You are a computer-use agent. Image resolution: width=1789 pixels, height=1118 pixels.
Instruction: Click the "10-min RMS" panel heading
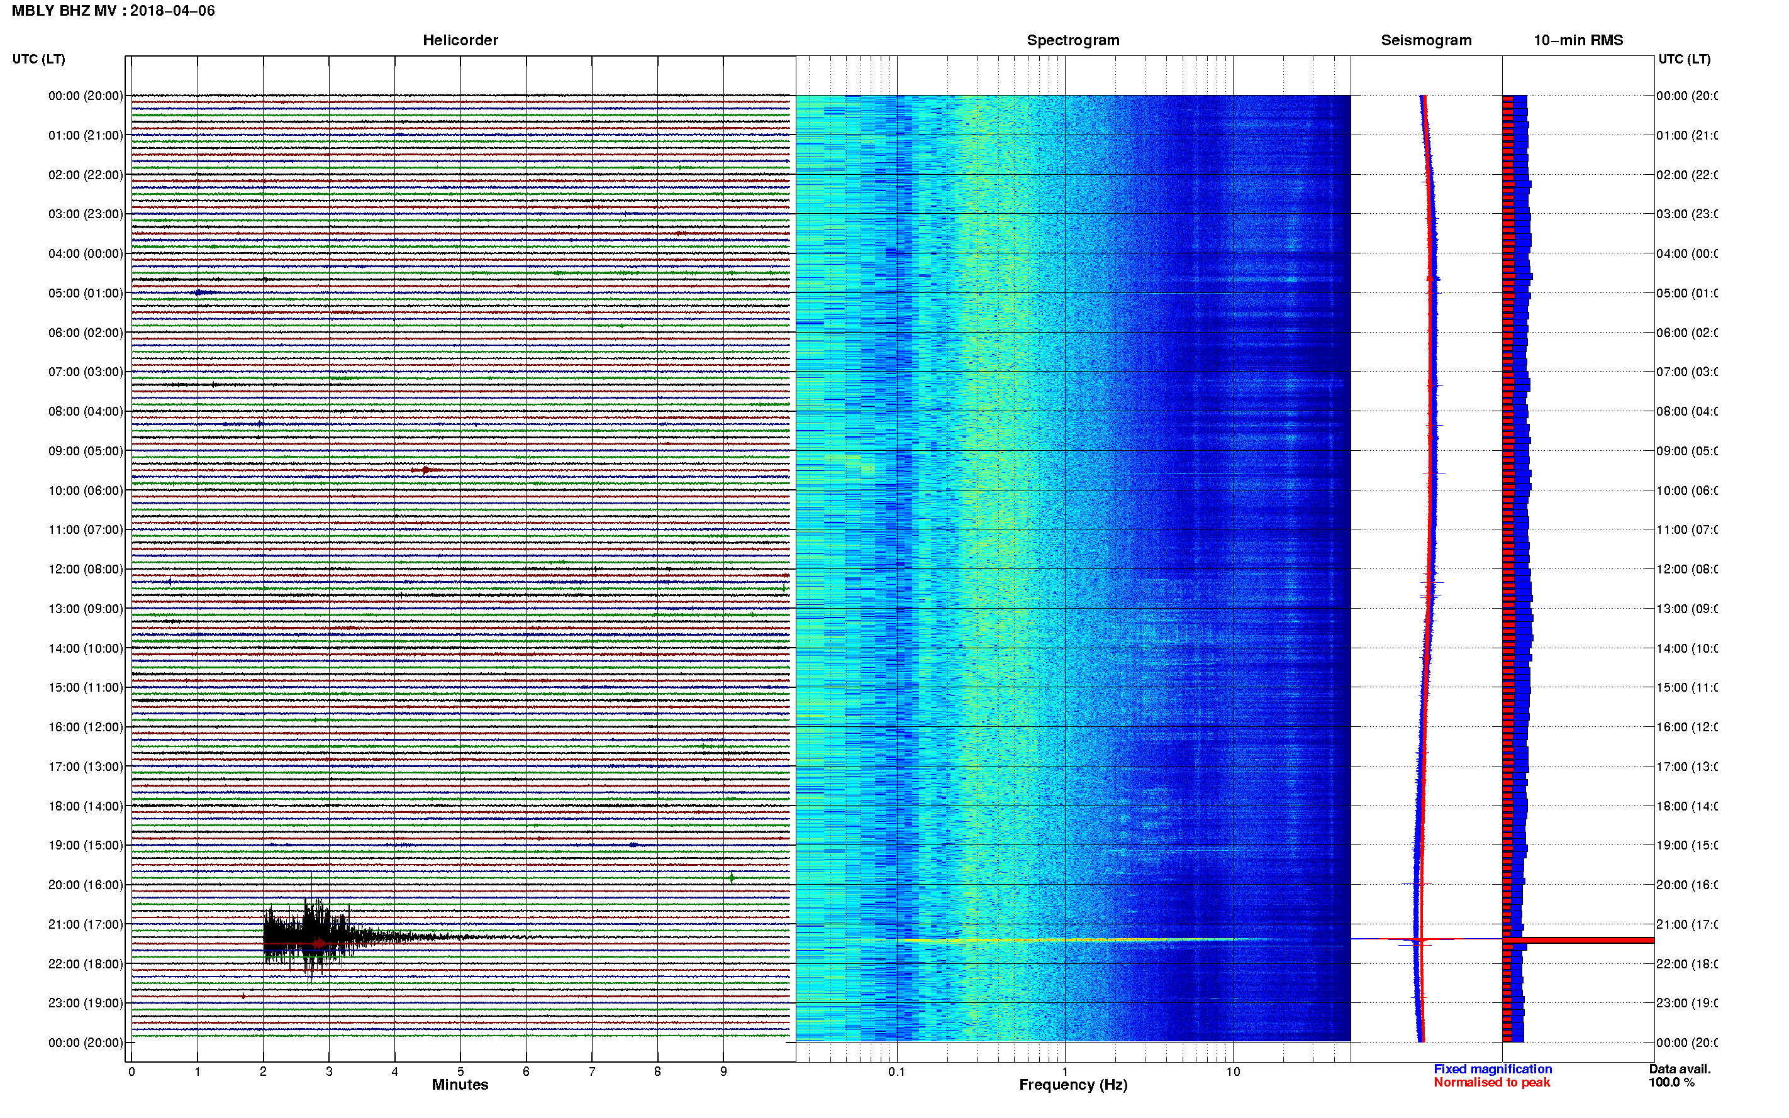click(x=1578, y=41)
